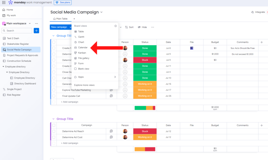Collapse nested Employee Directory triangle
The image size is (268, 160).
click(7, 72)
